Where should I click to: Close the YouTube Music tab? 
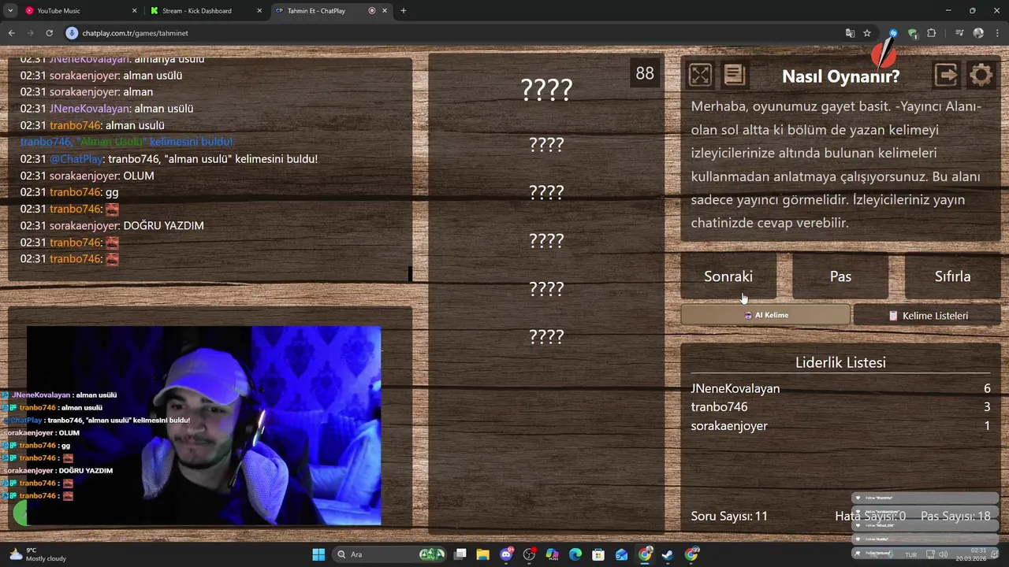click(134, 11)
